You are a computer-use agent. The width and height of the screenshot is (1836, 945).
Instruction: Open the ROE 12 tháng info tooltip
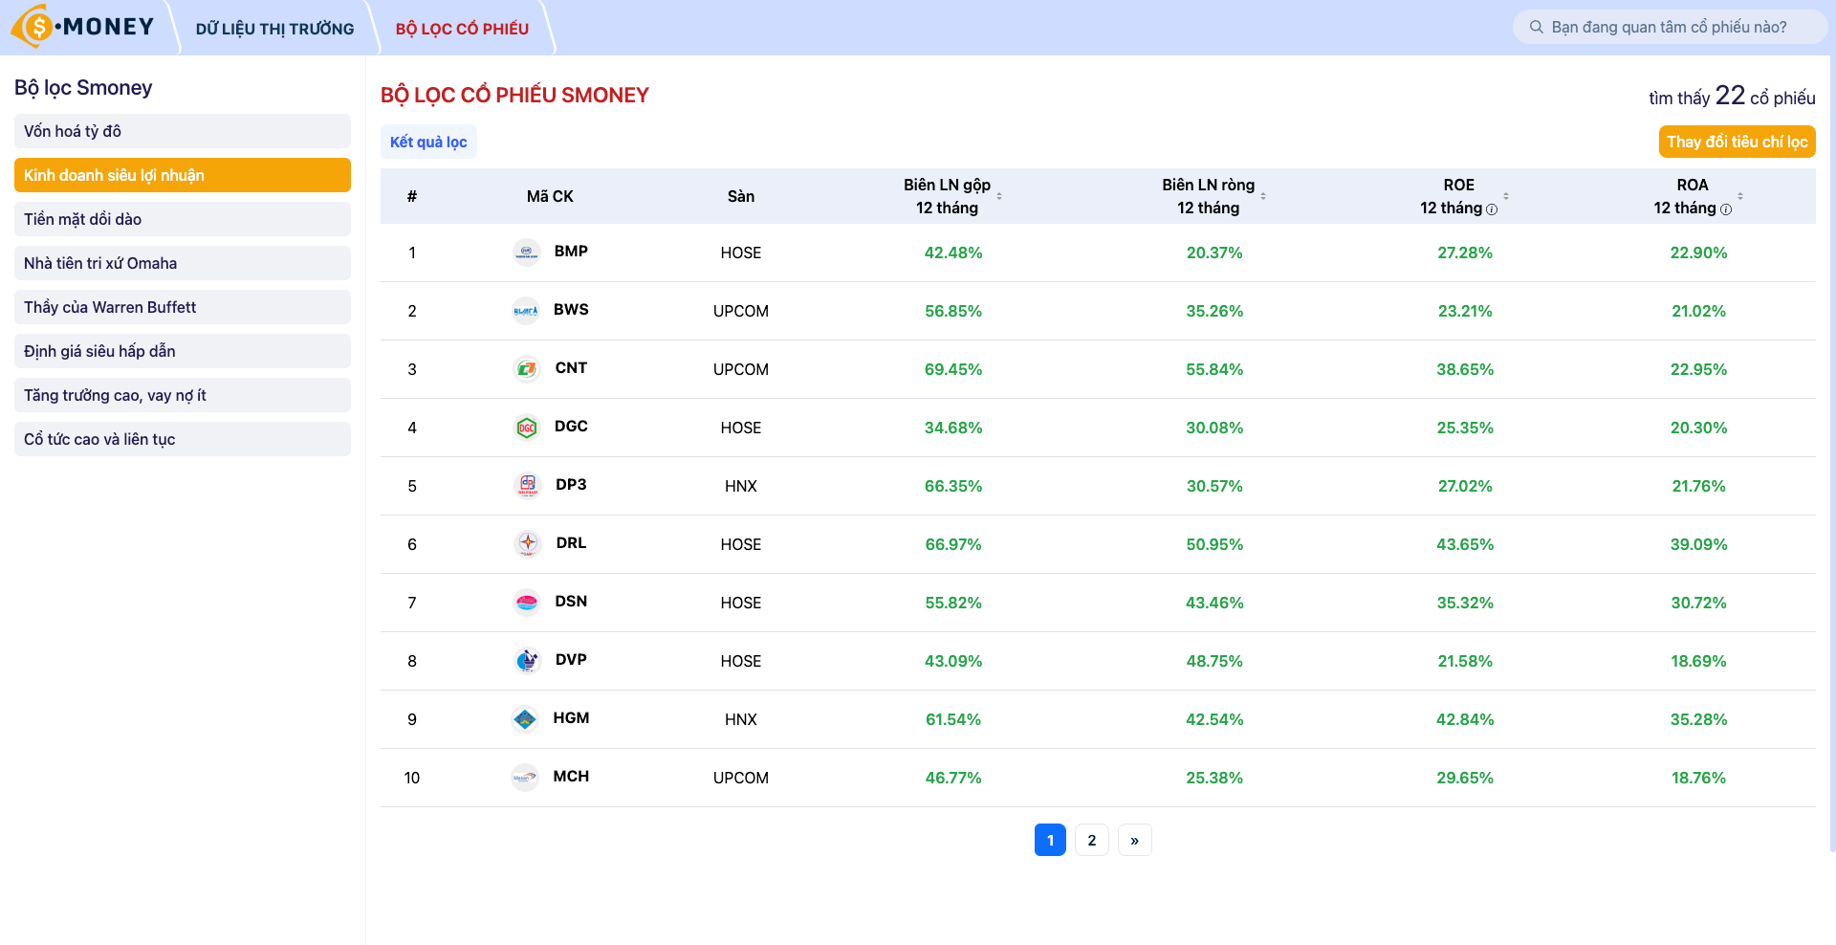coord(1492,209)
